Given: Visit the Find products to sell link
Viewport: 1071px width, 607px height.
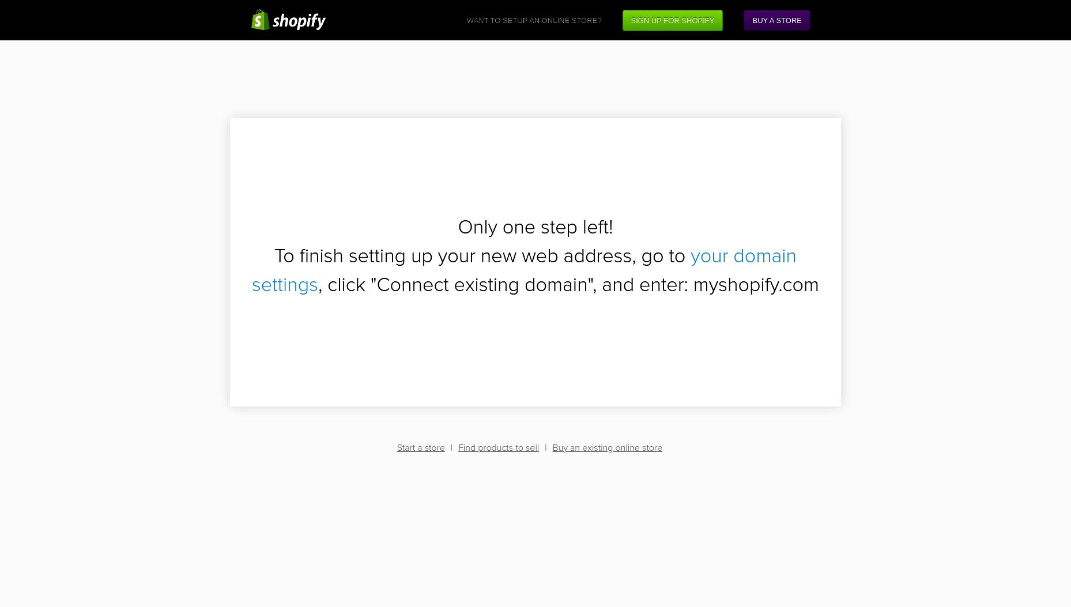Looking at the screenshot, I should pos(499,448).
